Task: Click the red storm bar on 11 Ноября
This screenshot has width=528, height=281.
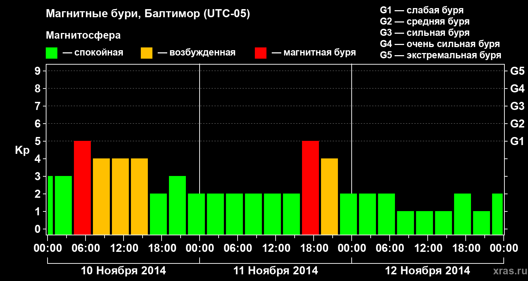Action: (310, 188)
